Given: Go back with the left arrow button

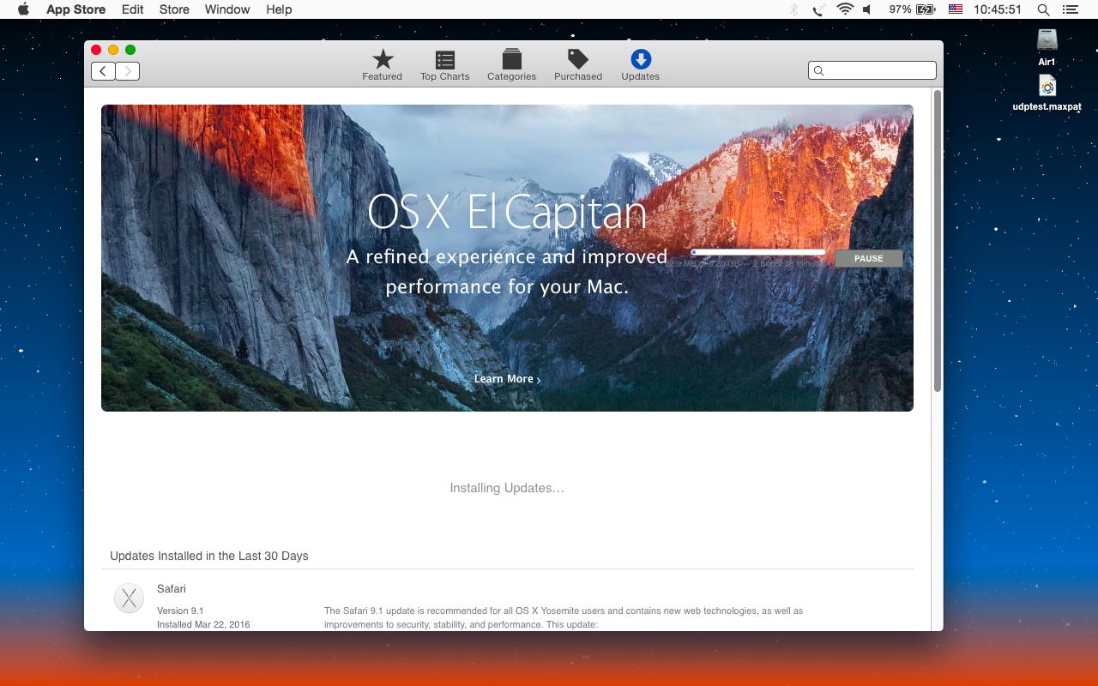Looking at the screenshot, I should point(103,71).
